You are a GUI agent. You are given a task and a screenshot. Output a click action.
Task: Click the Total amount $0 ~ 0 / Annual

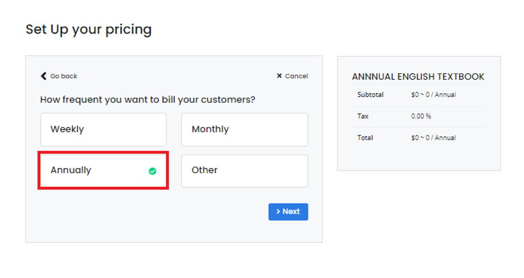point(433,138)
